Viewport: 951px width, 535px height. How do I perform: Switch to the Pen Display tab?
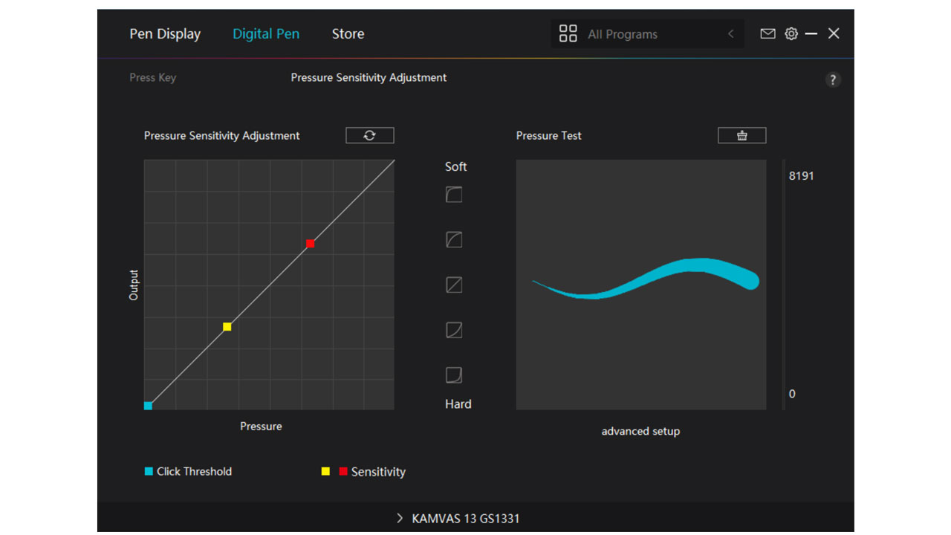165,34
